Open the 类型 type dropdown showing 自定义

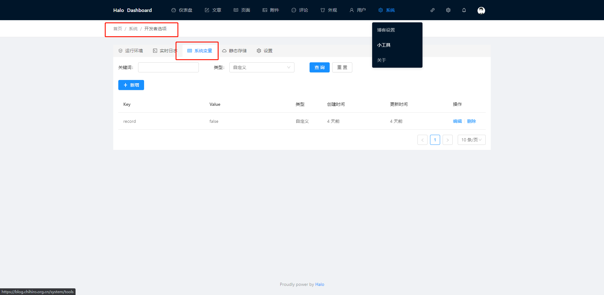[261, 67]
